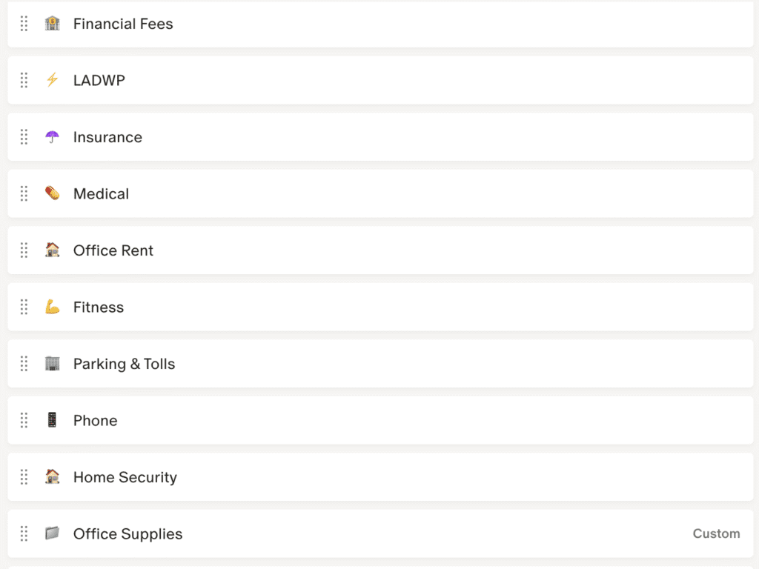Click the folder icon beside Office Supplies
The width and height of the screenshot is (759, 569).
(x=52, y=533)
